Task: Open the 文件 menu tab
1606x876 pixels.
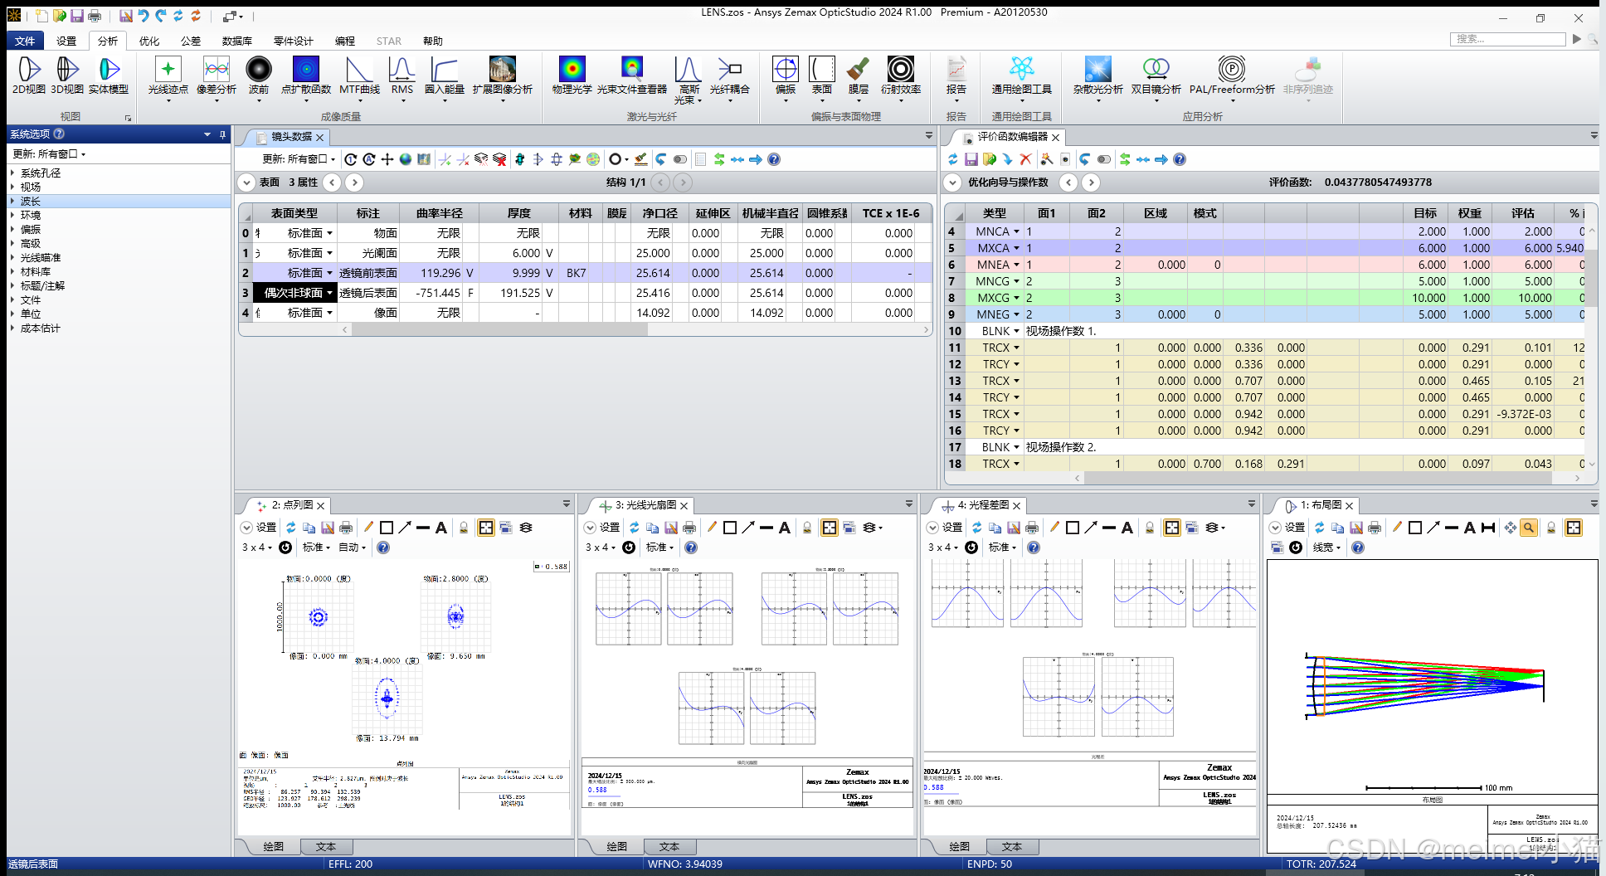Action: (x=25, y=41)
